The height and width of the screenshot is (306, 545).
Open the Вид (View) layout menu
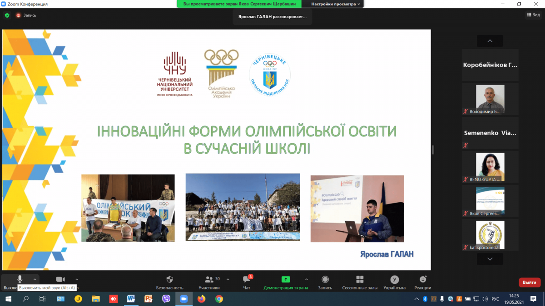(x=533, y=15)
